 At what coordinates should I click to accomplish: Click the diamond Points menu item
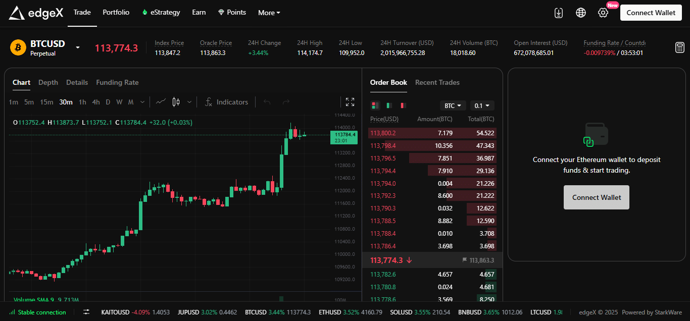pos(232,13)
